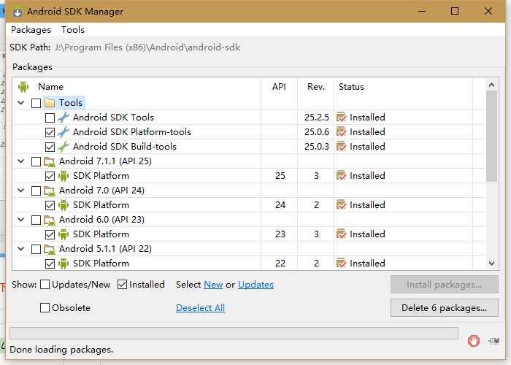Check the Tools group checkbox
Viewport: 511px width, 365px height.
pos(36,103)
